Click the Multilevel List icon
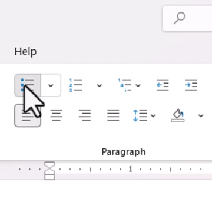Viewport: 212px width, 212px height. click(125, 85)
